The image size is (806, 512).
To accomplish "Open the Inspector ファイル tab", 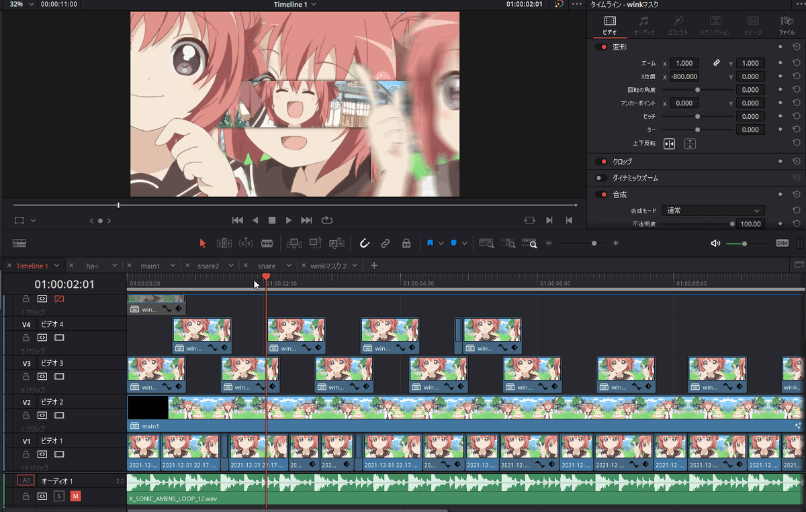I will point(787,25).
